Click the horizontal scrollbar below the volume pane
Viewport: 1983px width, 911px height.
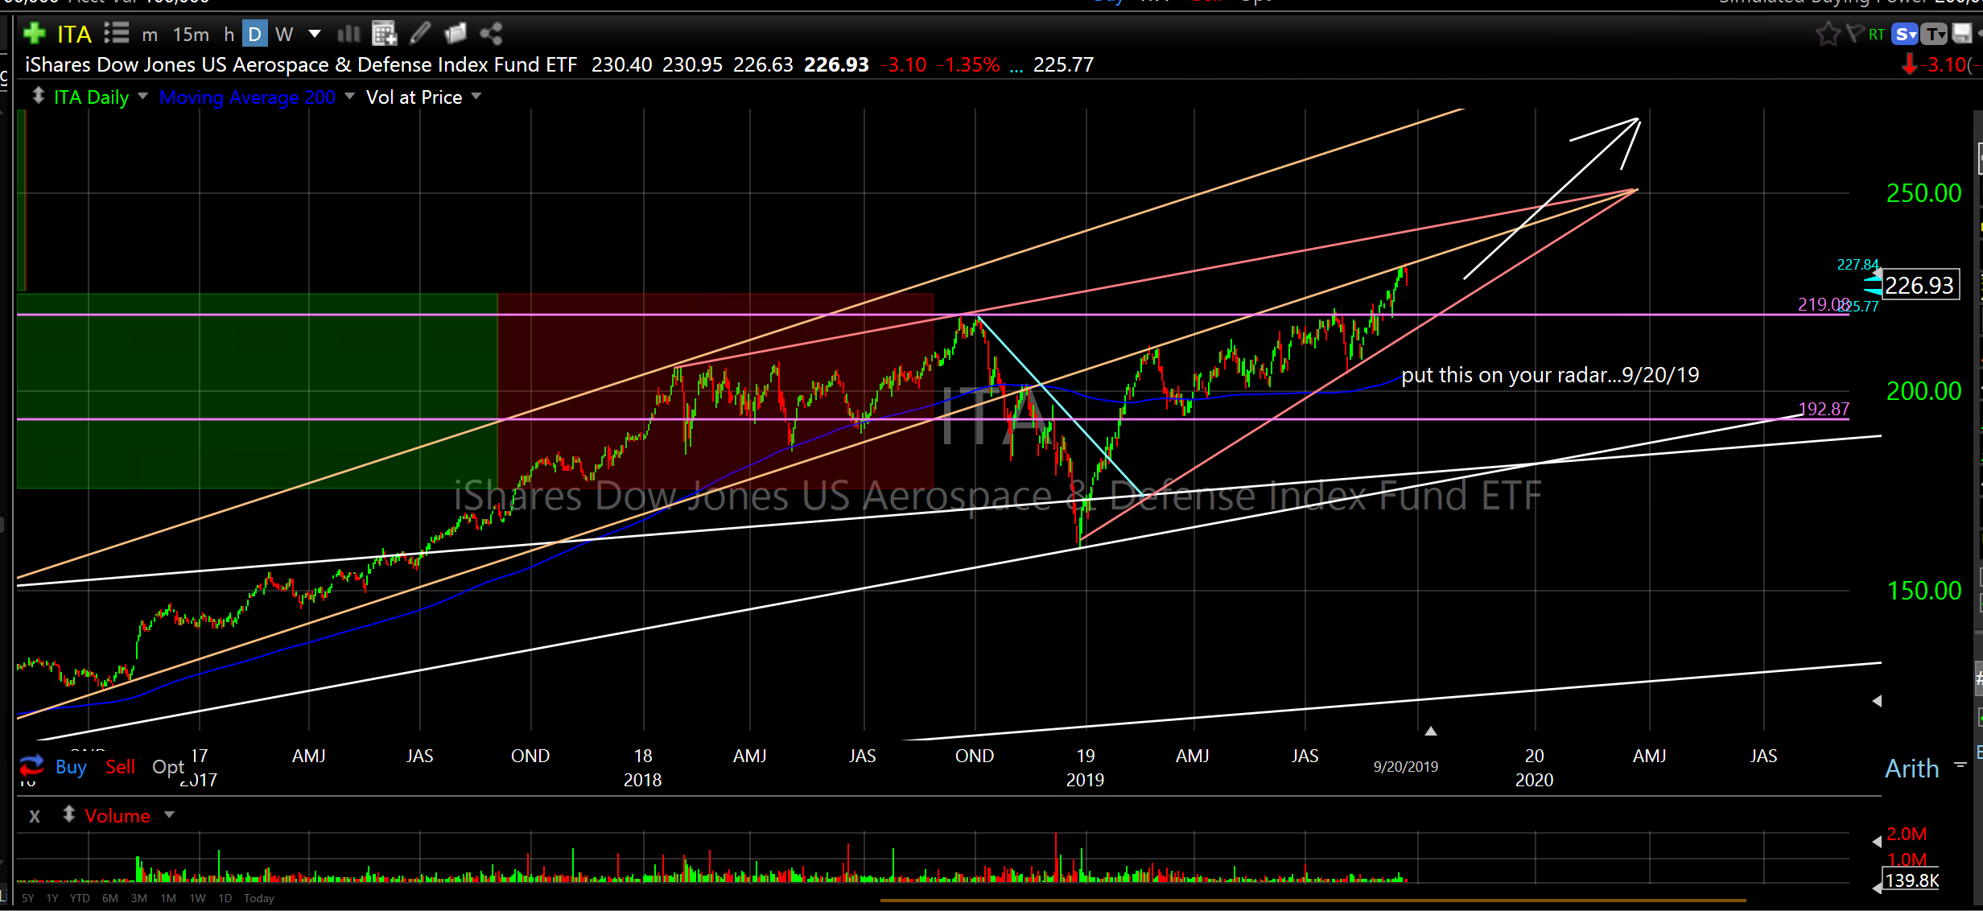(x=1312, y=901)
